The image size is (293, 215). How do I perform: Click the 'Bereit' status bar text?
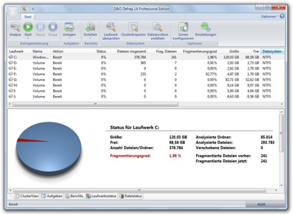pos(13,204)
